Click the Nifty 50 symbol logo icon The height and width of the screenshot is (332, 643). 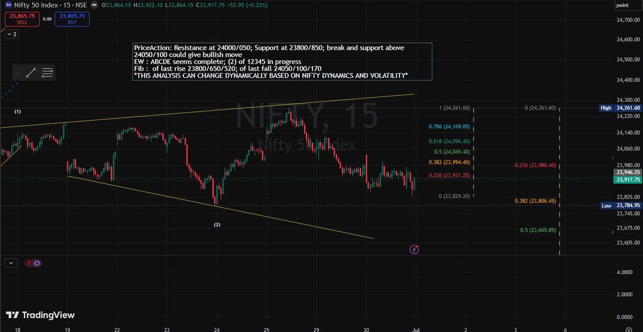9,5
